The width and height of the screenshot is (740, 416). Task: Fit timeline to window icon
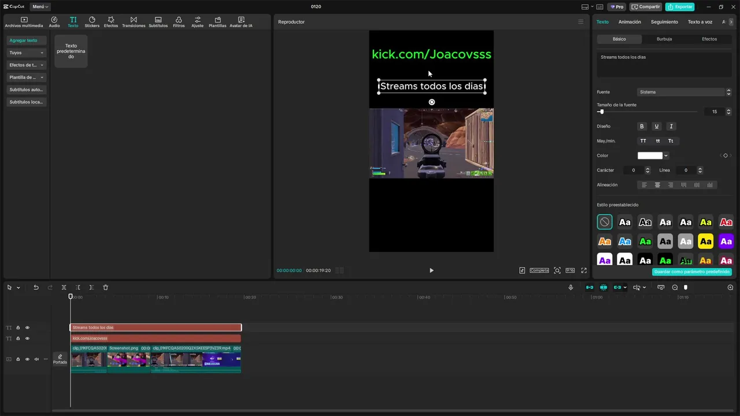tap(661, 287)
